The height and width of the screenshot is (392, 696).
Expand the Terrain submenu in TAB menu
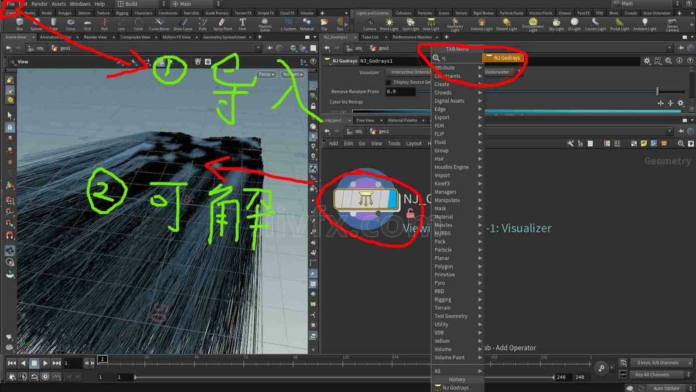coord(457,308)
